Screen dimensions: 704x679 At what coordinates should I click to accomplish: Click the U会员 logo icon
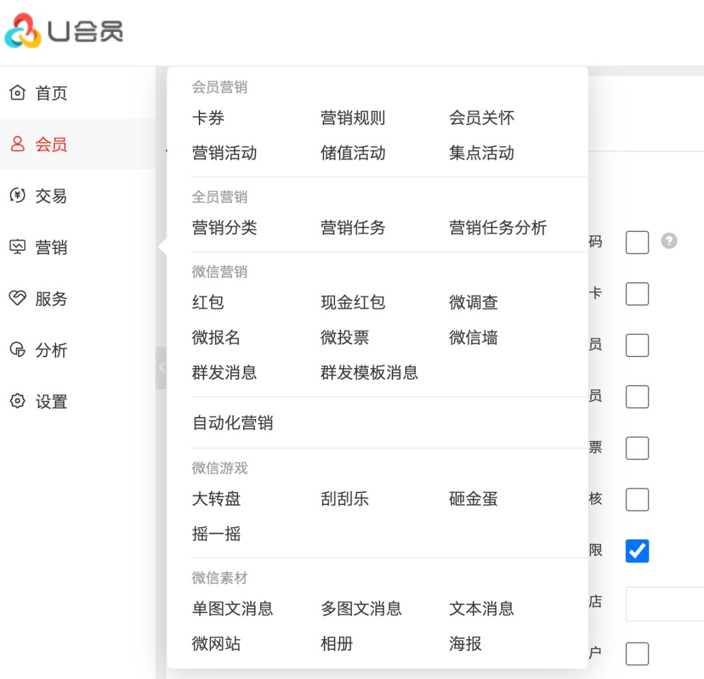pyautogui.click(x=22, y=31)
